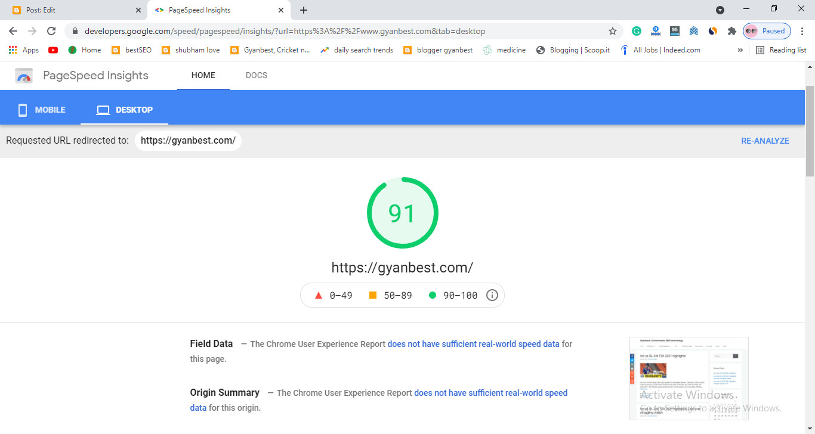Image resolution: width=815 pixels, height=434 pixels.
Task: Switch to the Post: Edit tab
Action: 75,10
